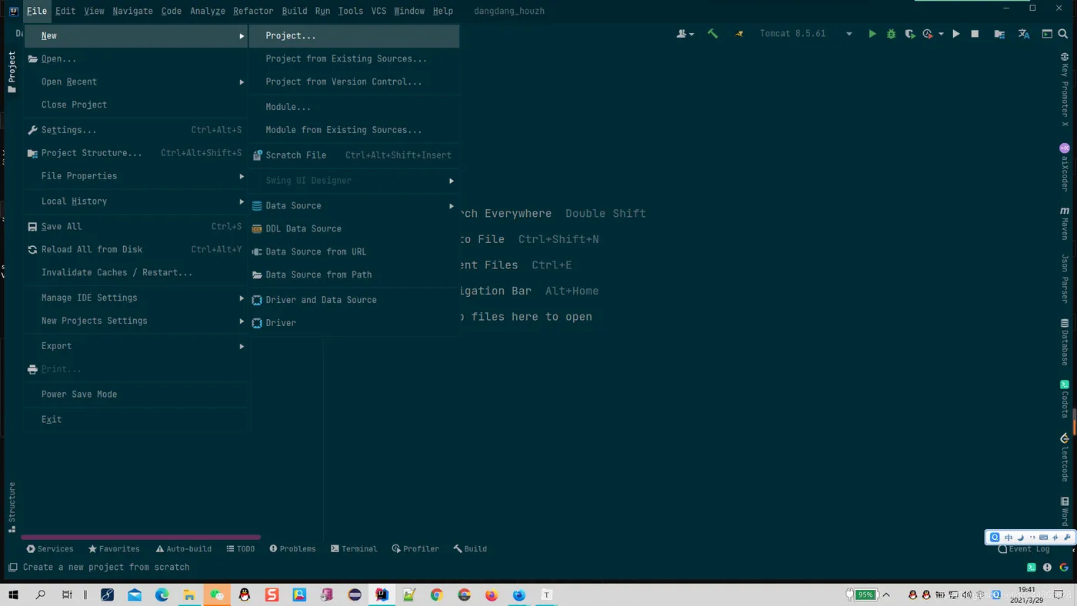Click the Profiler run icon in toolbar
The image size is (1077, 606).
pyautogui.click(x=928, y=34)
